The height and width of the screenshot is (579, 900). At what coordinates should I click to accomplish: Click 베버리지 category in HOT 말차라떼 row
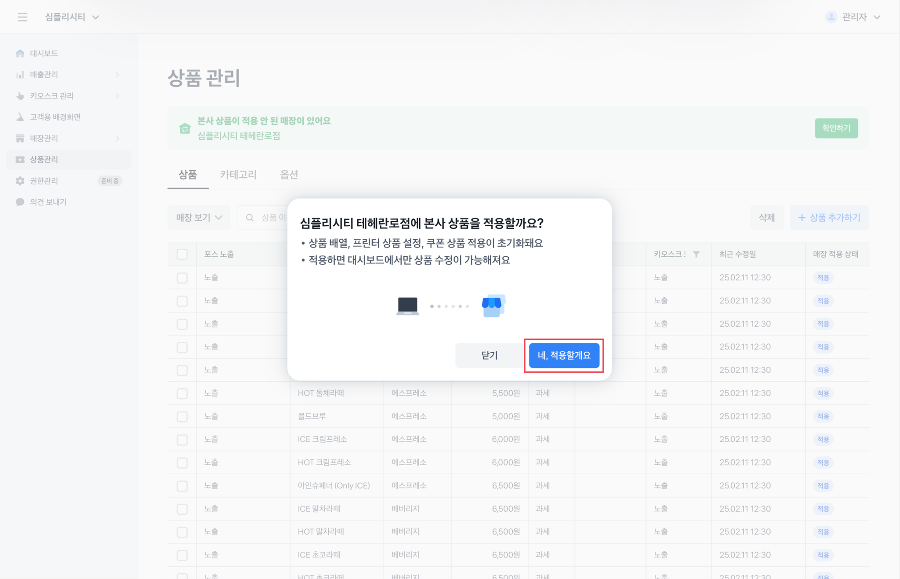[x=405, y=532]
